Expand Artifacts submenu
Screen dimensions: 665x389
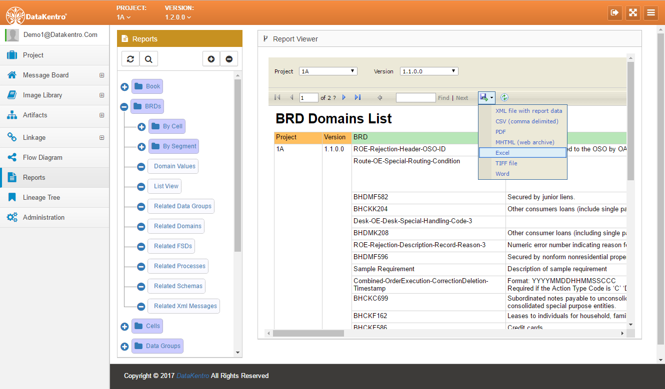[101, 115]
